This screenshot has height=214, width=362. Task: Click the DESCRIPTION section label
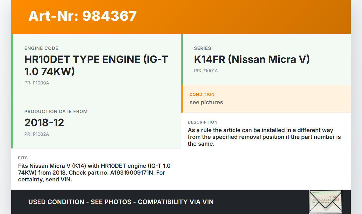pos(202,122)
